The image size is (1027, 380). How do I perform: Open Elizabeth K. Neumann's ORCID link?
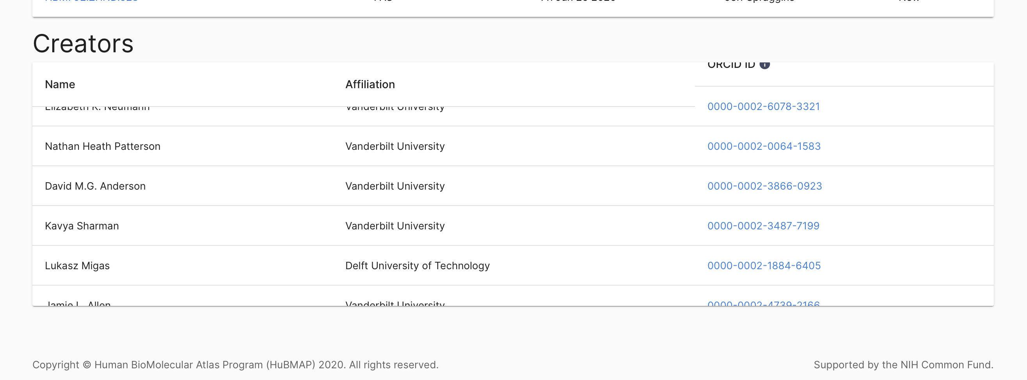tap(763, 106)
